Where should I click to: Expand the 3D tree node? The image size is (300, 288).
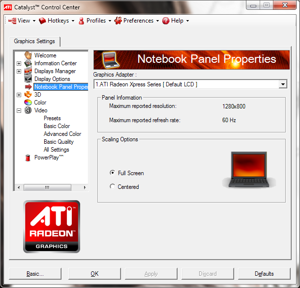point(19,95)
